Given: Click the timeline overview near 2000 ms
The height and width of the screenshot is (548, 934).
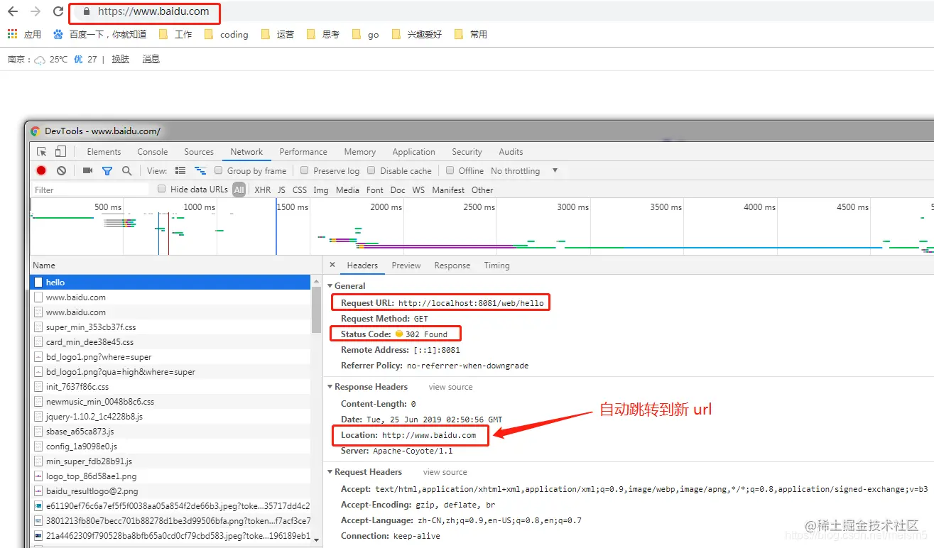Looking at the screenshot, I should (x=386, y=207).
